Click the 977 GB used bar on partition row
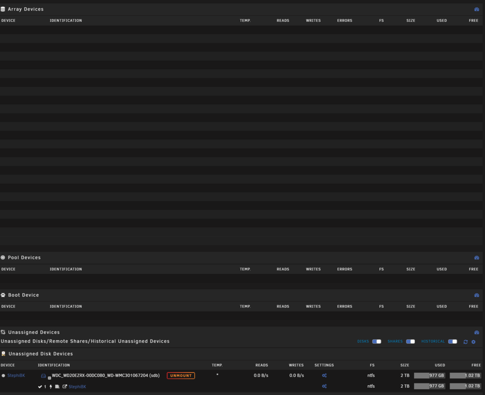Image resolution: width=485 pixels, height=395 pixels. (430, 386)
